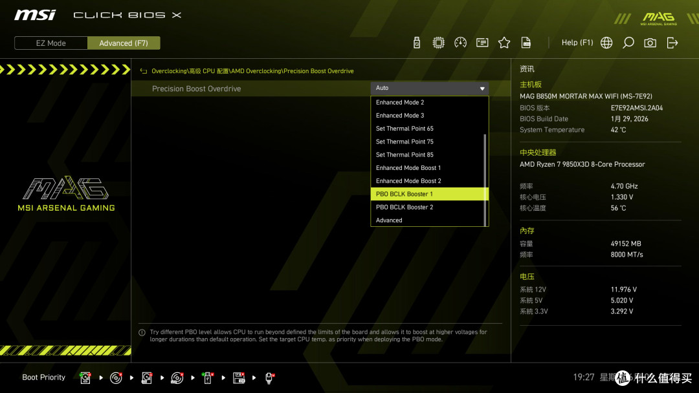Viewport: 699px width, 393px height.
Task: Click the back arrow beside breadcrumb path
Action: (144, 71)
